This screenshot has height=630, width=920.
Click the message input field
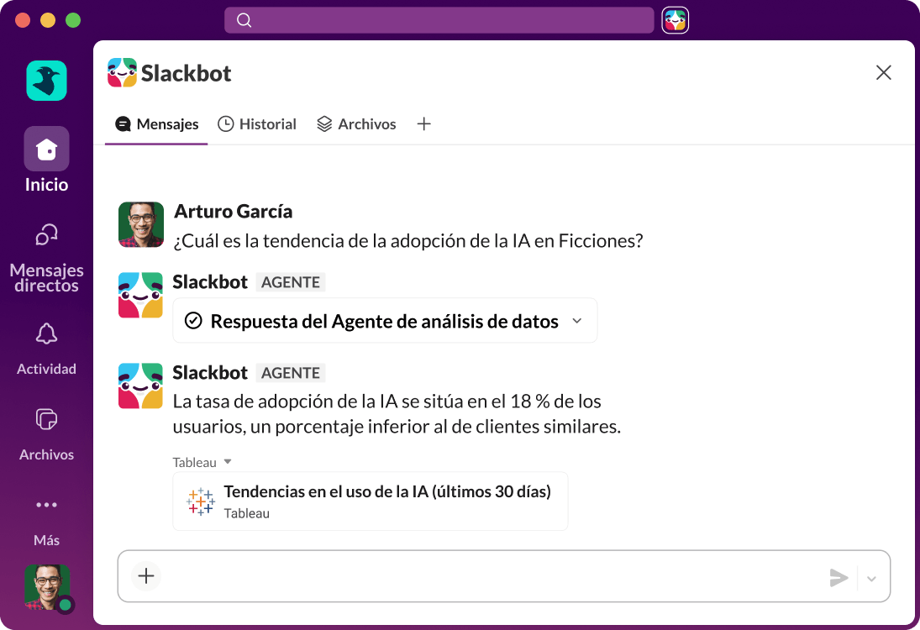[x=462, y=576]
